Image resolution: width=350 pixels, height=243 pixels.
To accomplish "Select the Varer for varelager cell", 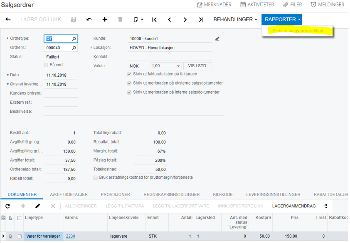I will point(43,236).
